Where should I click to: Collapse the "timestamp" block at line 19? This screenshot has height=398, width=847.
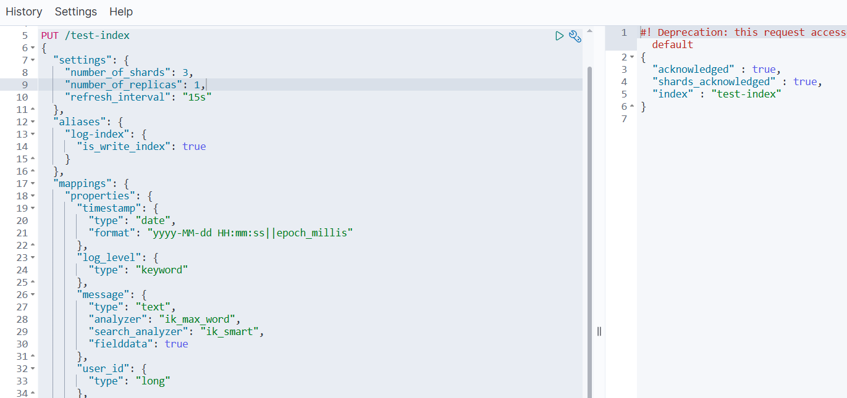click(33, 209)
